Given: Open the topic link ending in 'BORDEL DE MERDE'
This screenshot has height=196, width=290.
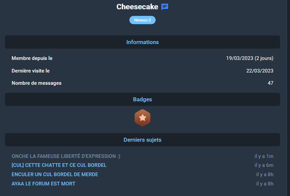Looking at the screenshot, I should click(55, 174).
